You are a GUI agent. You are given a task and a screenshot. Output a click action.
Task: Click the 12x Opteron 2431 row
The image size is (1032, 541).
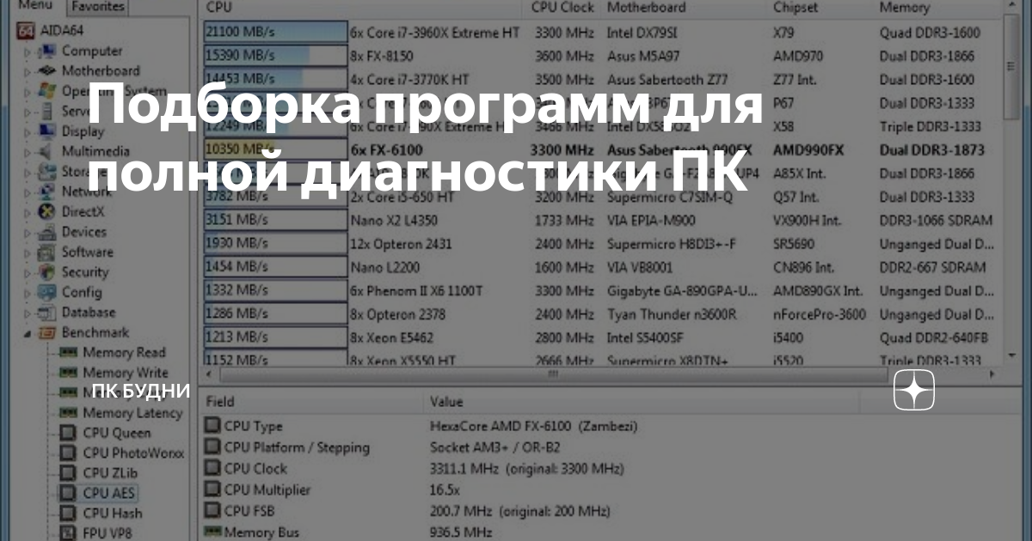[x=401, y=244]
